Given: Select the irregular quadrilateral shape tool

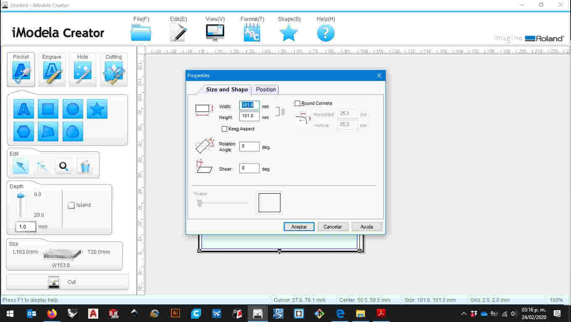Looking at the screenshot, I should click(48, 132).
